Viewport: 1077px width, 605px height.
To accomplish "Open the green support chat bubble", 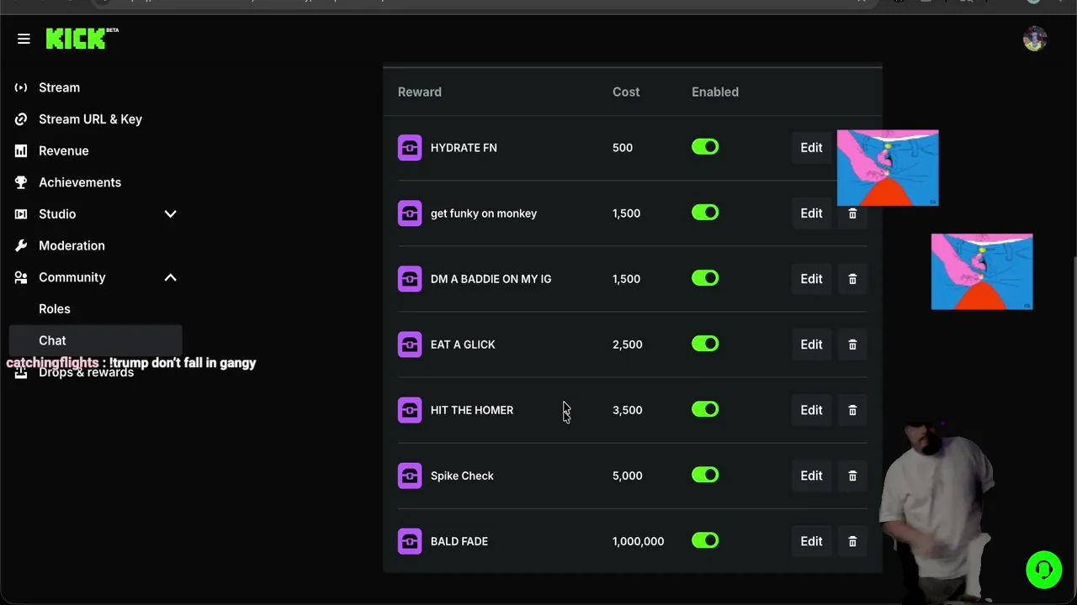I will (x=1043, y=570).
